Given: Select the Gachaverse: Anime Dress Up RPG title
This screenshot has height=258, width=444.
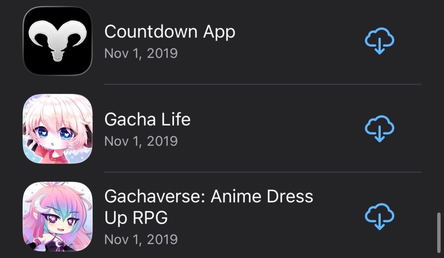Looking at the screenshot, I should 209,207.
